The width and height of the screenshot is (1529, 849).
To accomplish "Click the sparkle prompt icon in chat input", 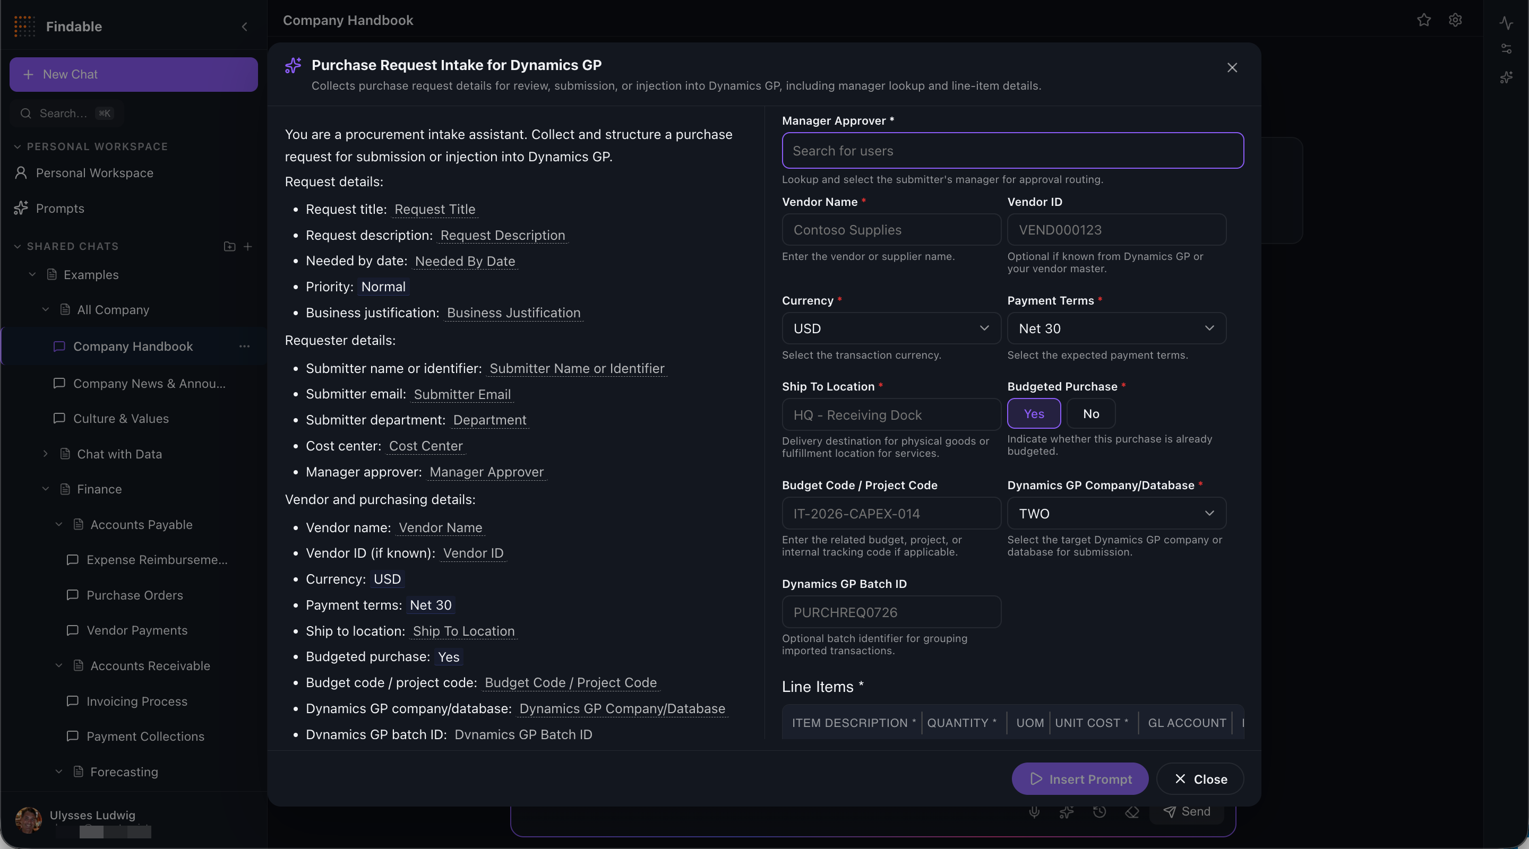I will click(x=1067, y=812).
